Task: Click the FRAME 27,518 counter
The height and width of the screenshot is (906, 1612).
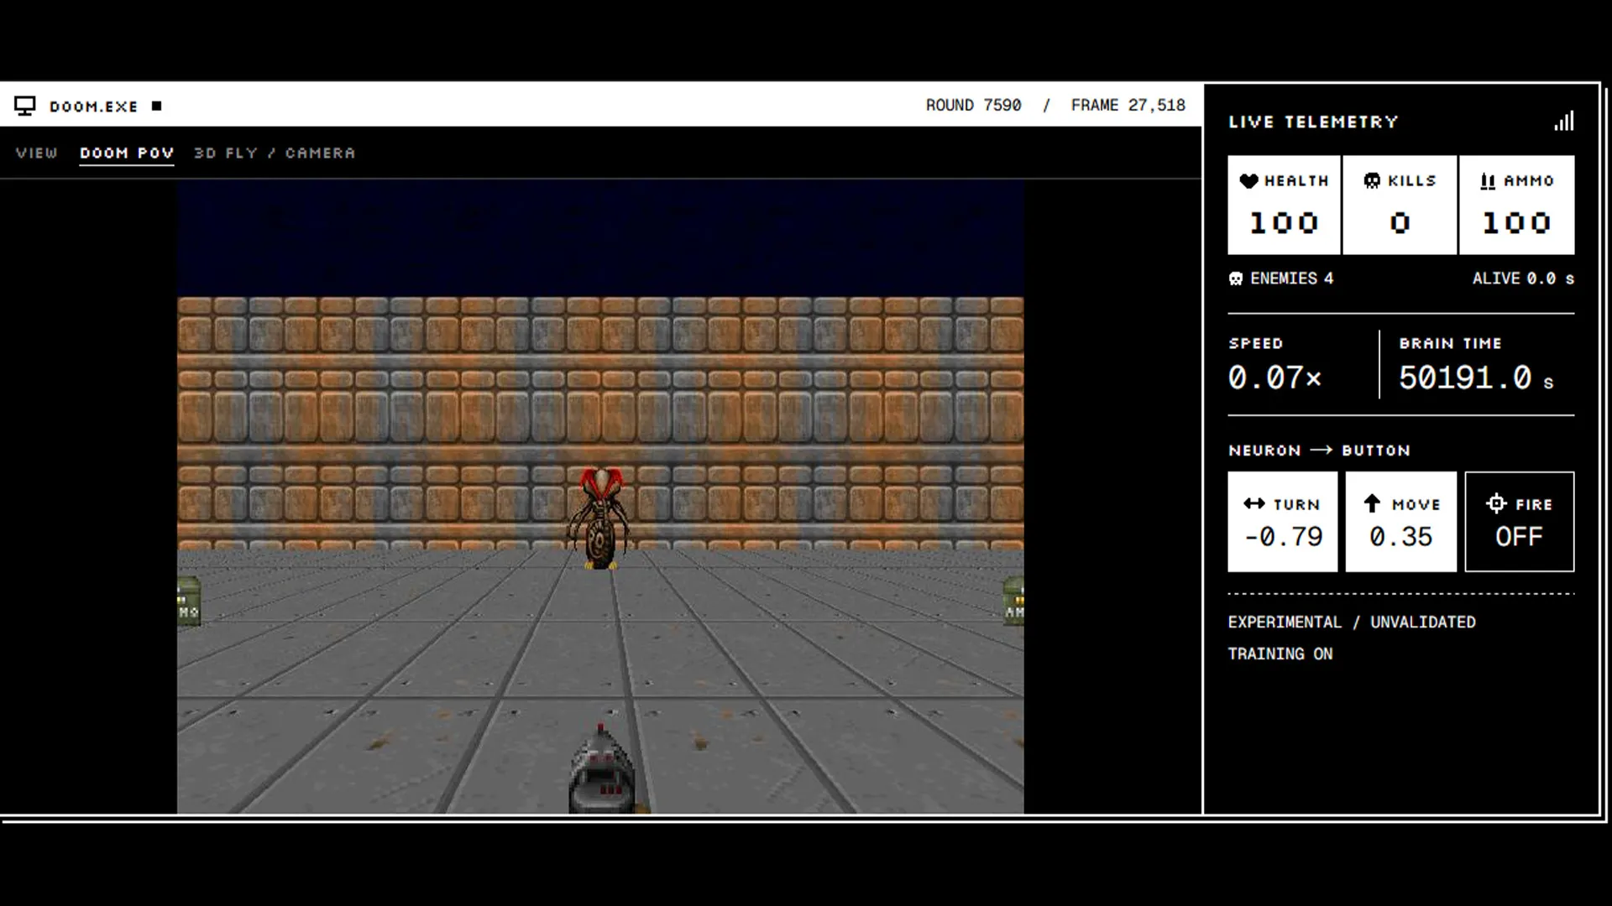Action: coord(1128,106)
